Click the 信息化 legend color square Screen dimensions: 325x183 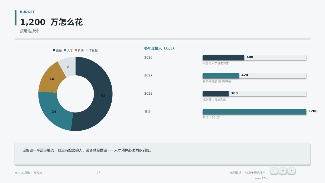coord(87,50)
